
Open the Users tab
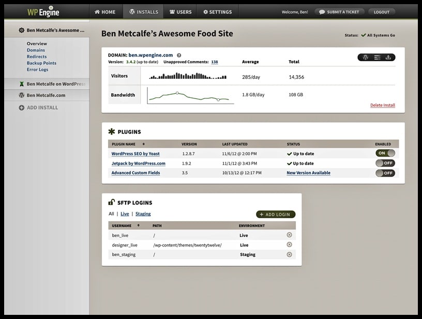coord(180,12)
